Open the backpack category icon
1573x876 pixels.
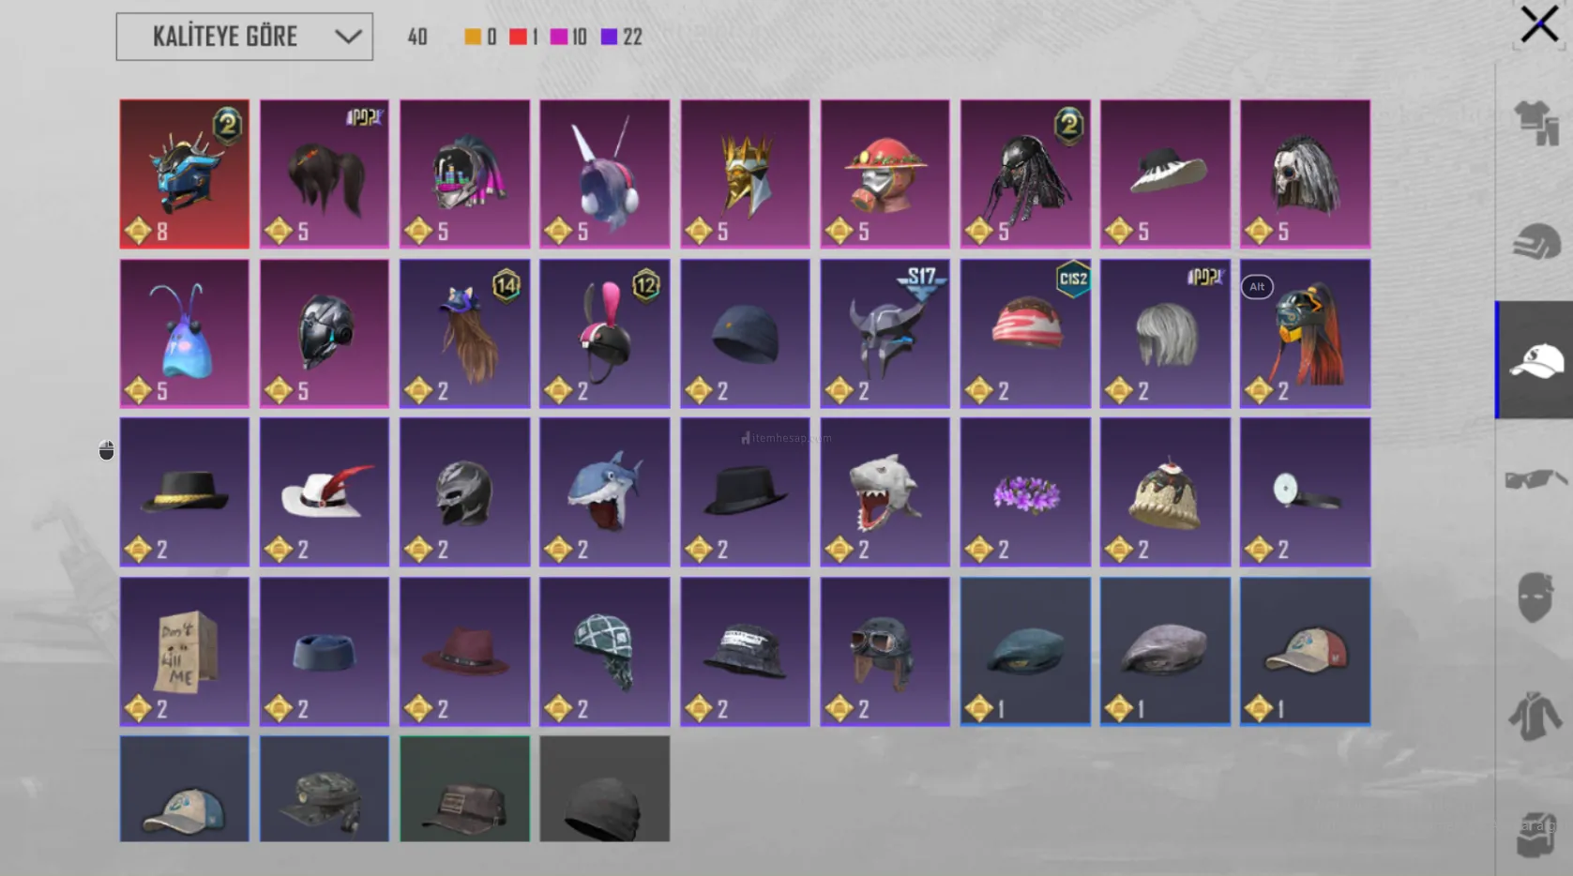click(1535, 834)
